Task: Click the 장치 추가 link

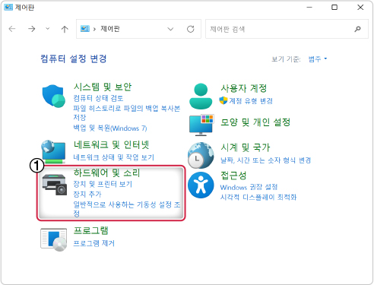Action: pyautogui.click(x=87, y=194)
